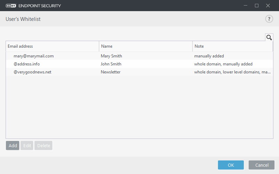Sort by Name column header
This screenshot has width=279, height=174.
pyautogui.click(x=146, y=46)
